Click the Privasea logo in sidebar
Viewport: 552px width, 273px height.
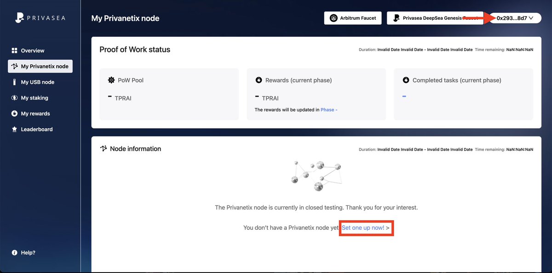pos(41,18)
